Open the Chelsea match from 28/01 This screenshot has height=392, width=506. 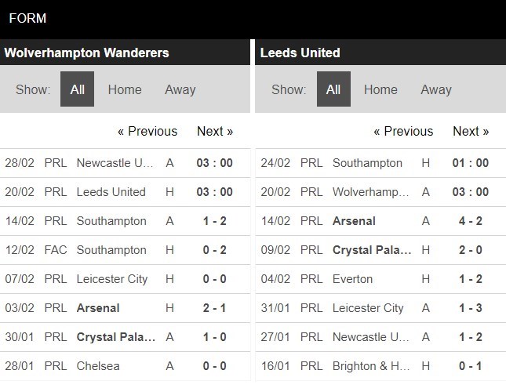pyautogui.click(x=98, y=366)
